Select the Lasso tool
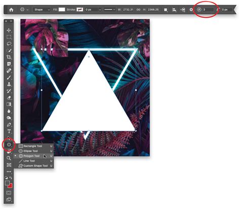This screenshot has height=209, width=240. [x=9, y=44]
